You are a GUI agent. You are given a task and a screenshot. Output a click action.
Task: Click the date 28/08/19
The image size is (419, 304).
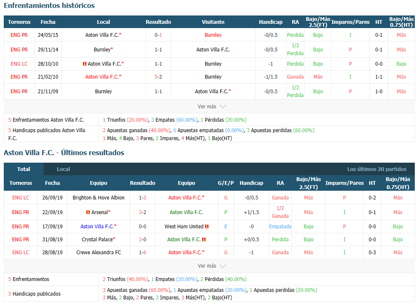click(x=52, y=252)
